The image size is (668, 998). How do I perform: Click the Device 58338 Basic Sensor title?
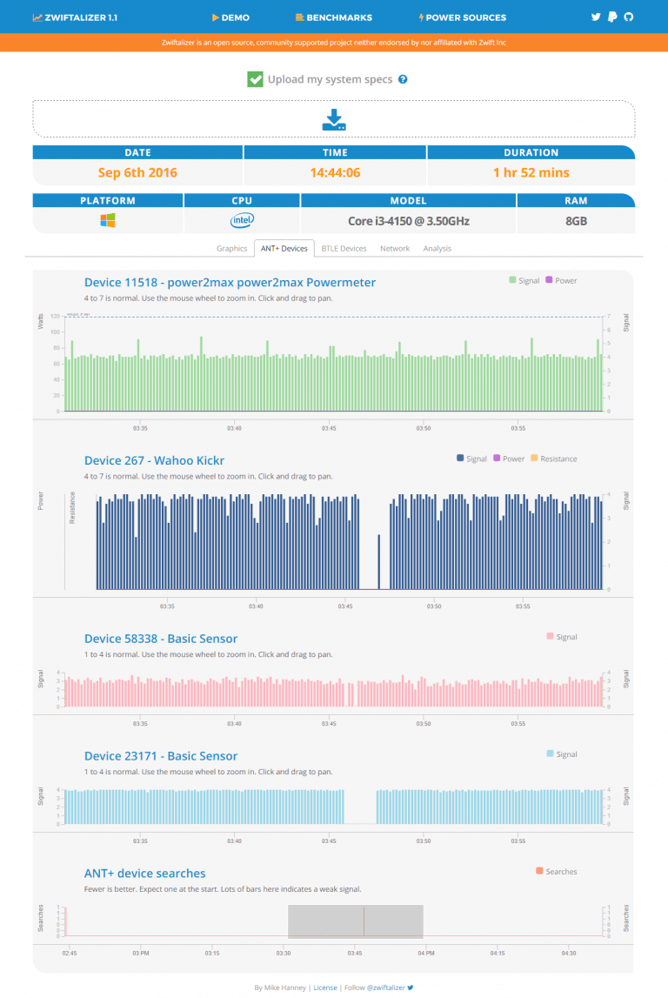160,639
